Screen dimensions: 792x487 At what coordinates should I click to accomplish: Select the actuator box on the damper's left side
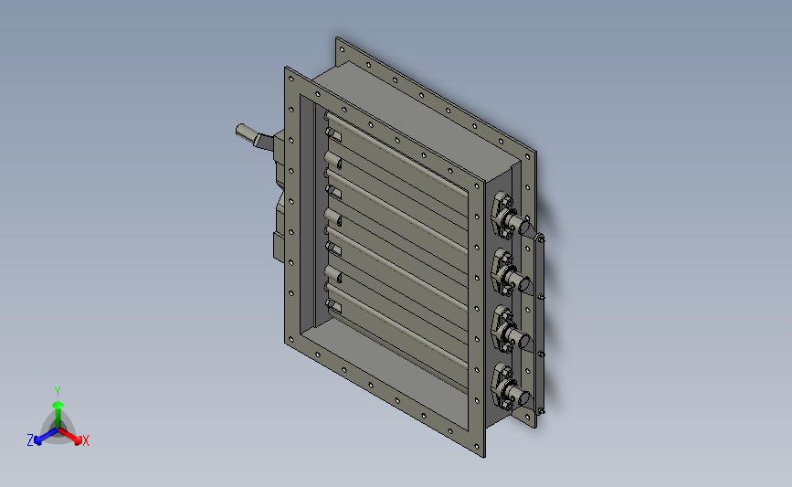279,199
